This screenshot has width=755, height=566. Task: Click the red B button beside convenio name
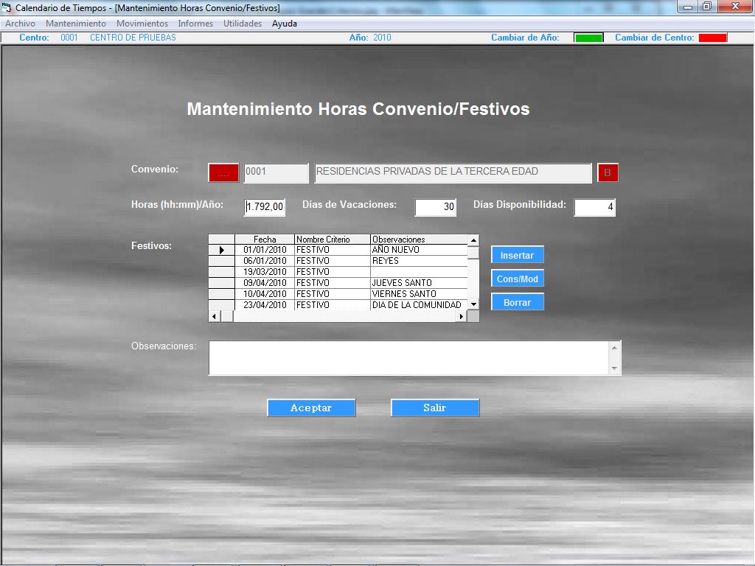pyautogui.click(x=608, y=173)
